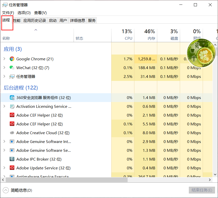Expand Adobe Genuine Software Se... entry
Viewport: 218px width, 198px height.
pos(4,150)
